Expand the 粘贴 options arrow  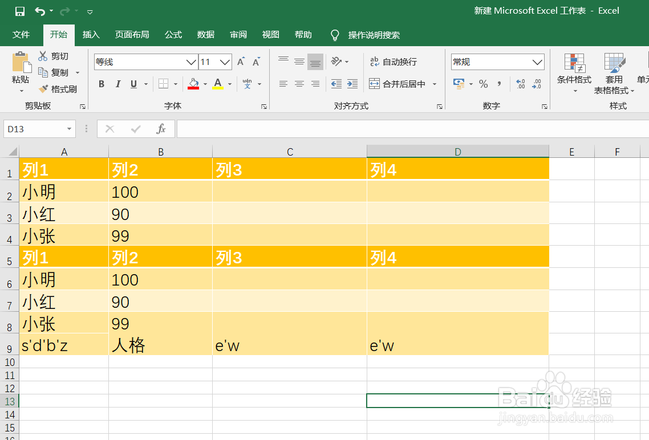21,91
